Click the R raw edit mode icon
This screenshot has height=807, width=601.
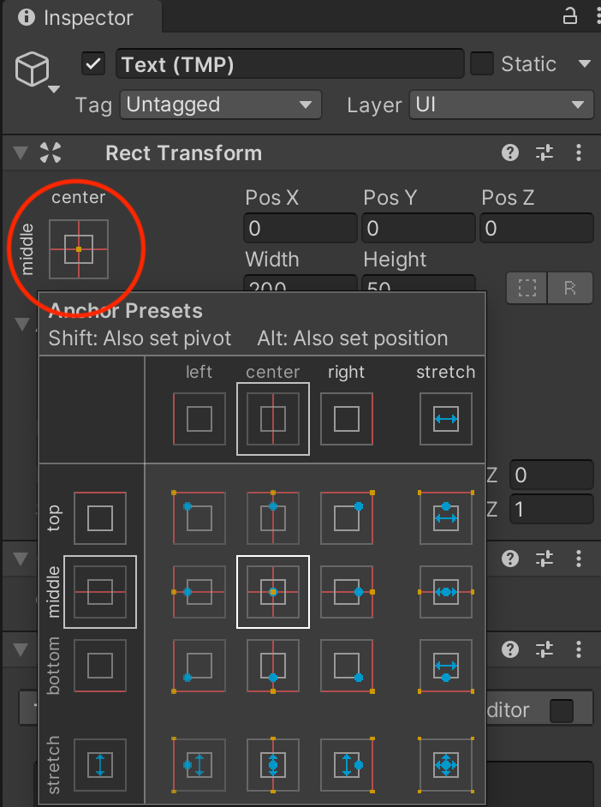pyautogui.click(x=571, y=288)
